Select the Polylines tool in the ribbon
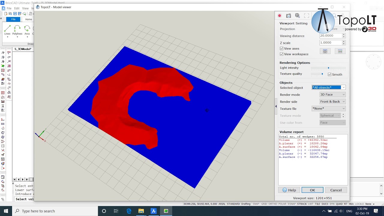The image size is (384, 216). click(x=17, y=30)
